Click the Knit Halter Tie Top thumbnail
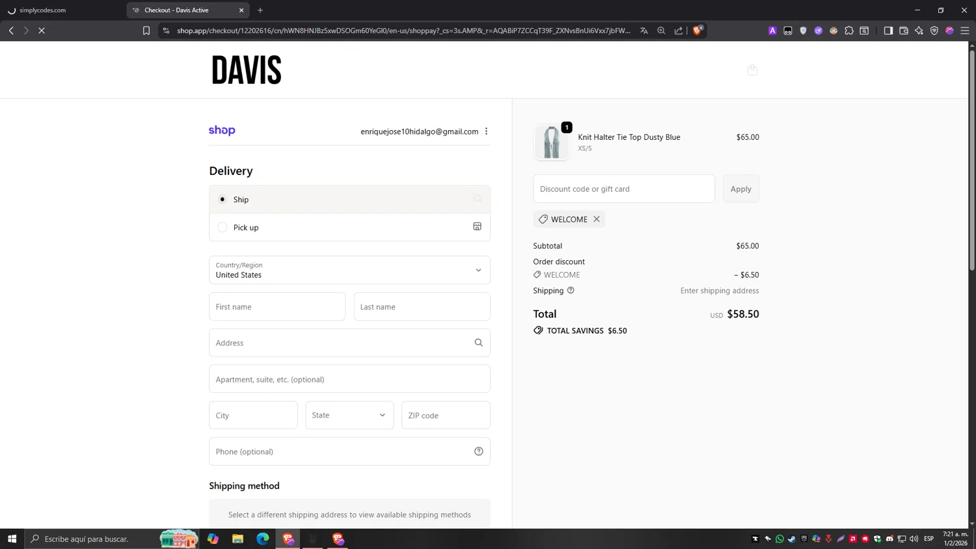The image size is (976, 549). point(551,142)
